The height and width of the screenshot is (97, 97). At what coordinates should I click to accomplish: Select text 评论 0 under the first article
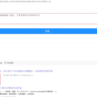pos(18,75)
